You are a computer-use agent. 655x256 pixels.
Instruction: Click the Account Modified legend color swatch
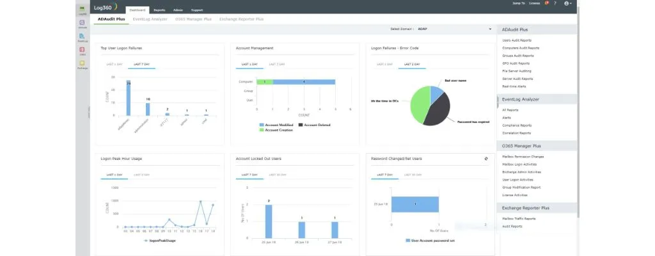262,125
